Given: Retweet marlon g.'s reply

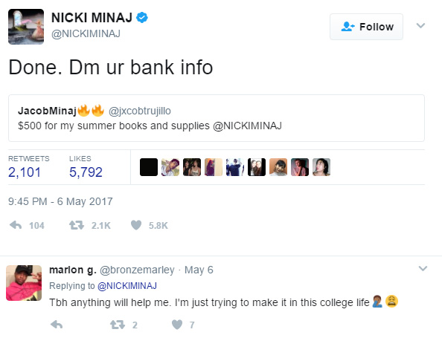Looking at the screenshot, I should pos(118,325).
